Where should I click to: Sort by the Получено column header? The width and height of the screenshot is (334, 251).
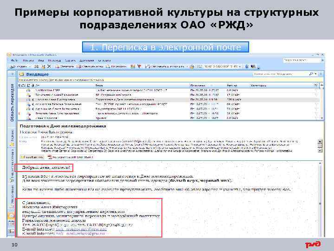pos(198,86)
